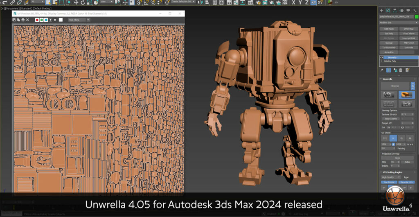Click the large Unwrap button
The height and width of the screenshot is (217, 419).
pos(395,86)
